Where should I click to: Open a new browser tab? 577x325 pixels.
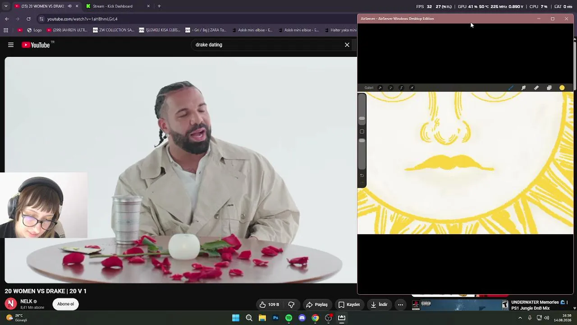coord(159,6)
